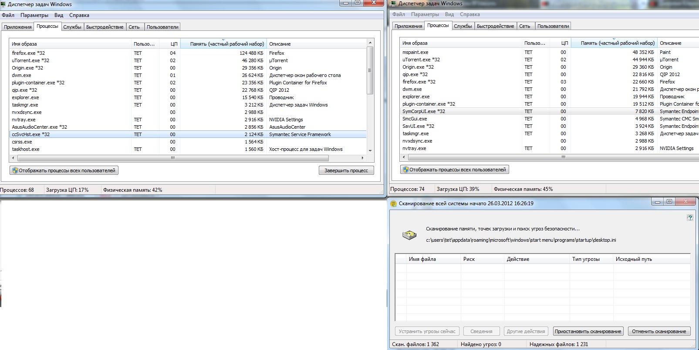Viewport: 699px width, 350px height.
Task: Open Файл menu in left Task Manager
Action: (8, 15)
